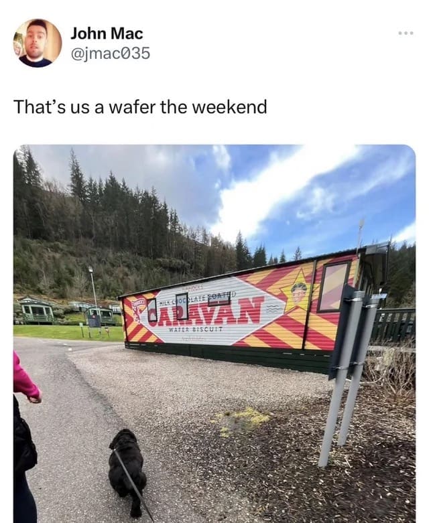This screenshot has height=523, width=429.
Task: Open the @jmac035 handle link
Action: tap(110, 54)
